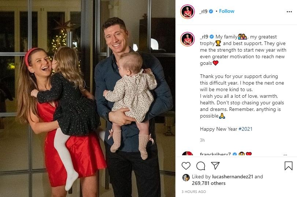Follow the _rl9 account
The image size is (297, 197).
(x=227, y=11)
